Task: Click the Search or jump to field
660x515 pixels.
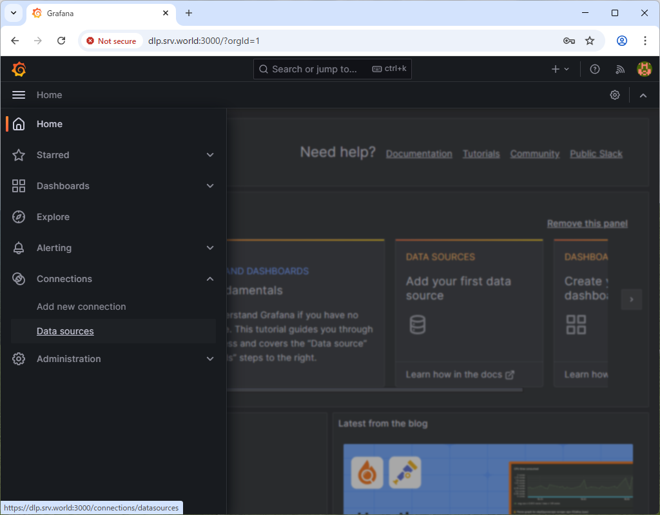Action: pyautogui.click(x=332, y=69)
